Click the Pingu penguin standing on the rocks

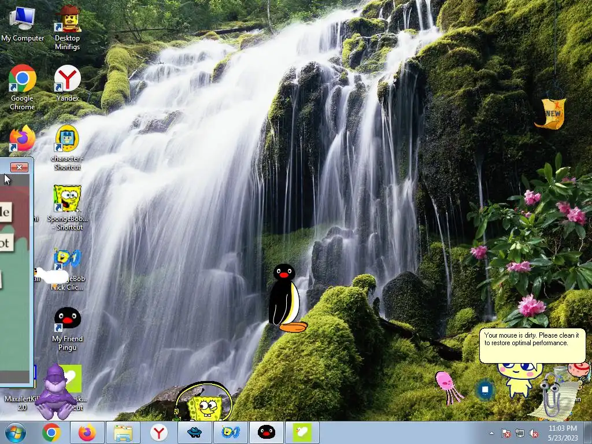286,298
